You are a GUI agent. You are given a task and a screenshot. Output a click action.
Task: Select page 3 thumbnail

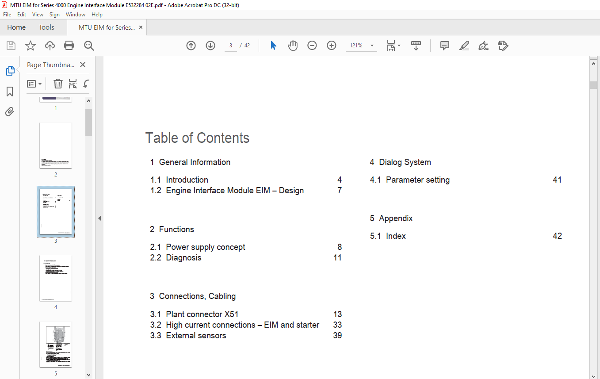tap(56, 212)
